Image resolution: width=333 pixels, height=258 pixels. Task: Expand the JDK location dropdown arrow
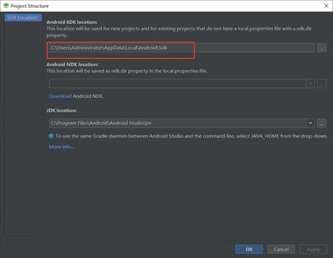pos(310,123)
